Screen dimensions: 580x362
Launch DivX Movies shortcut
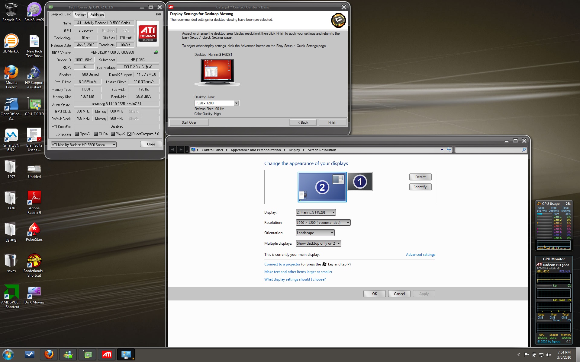point(34,294)
